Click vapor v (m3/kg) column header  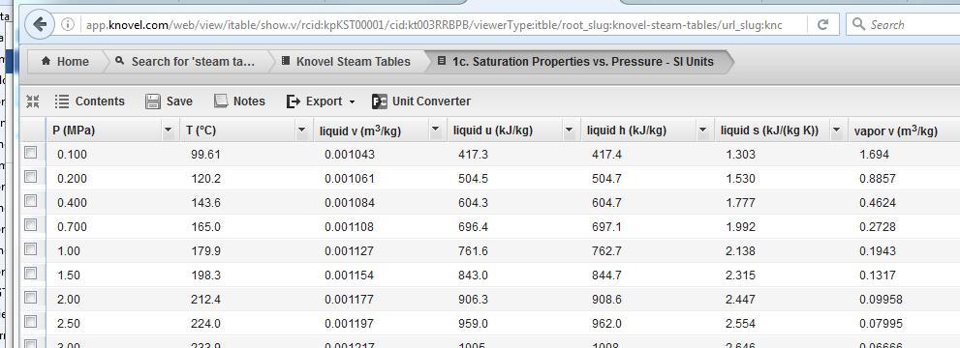coord(896,130)
